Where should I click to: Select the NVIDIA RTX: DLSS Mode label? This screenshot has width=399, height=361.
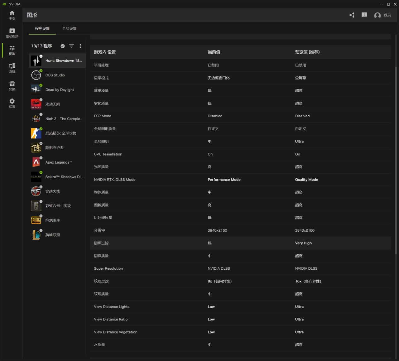pos(115,180)
